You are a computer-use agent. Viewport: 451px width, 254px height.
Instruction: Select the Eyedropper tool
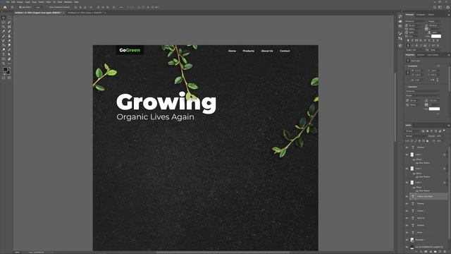[4, 31]
